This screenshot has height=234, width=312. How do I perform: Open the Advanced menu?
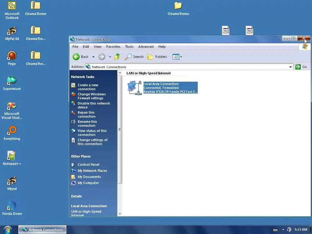146,47
